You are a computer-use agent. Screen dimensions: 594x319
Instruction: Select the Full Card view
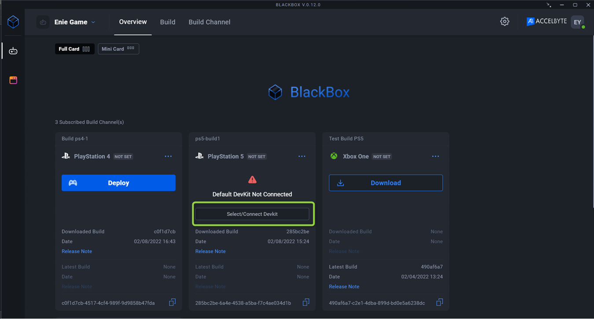74,49
